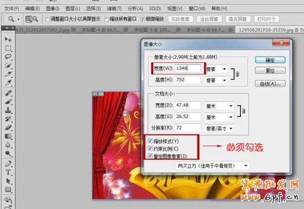Screen dimensions: 304x209
Task: Open the 帮助(H) menu
Action: tap(219, 8)
